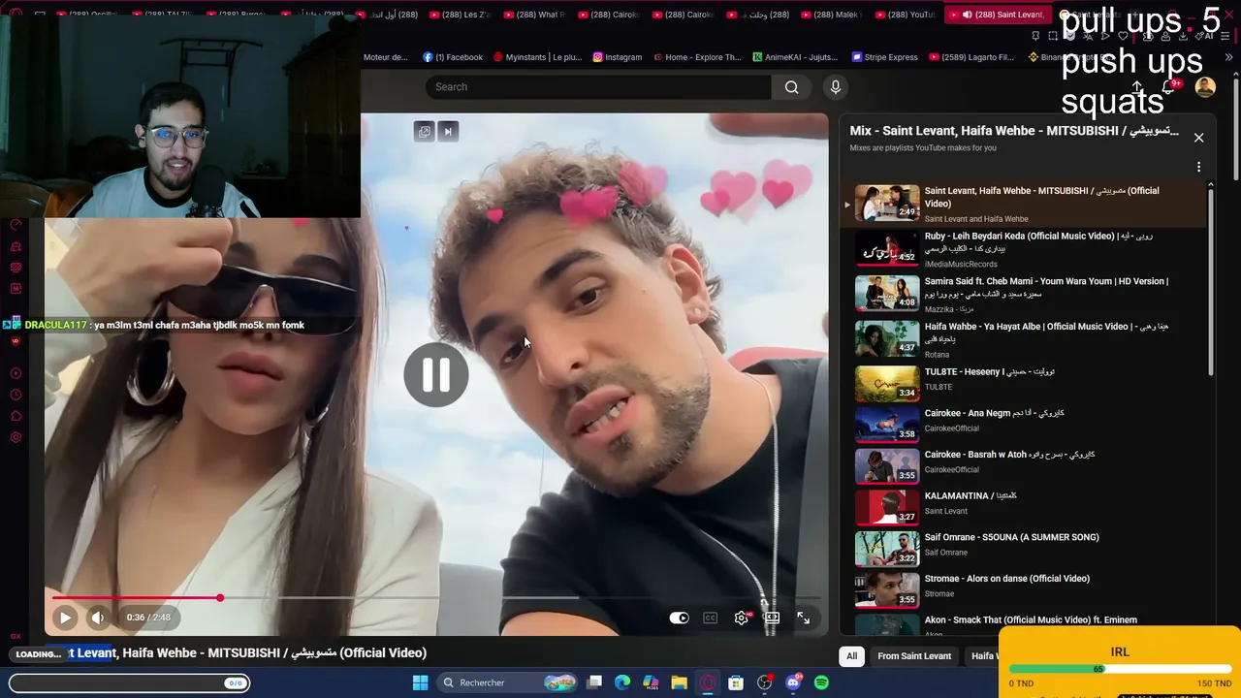1241x698 pixels.
Task: Open Microsoft Store from the taskbar
Action: [736, 682]
